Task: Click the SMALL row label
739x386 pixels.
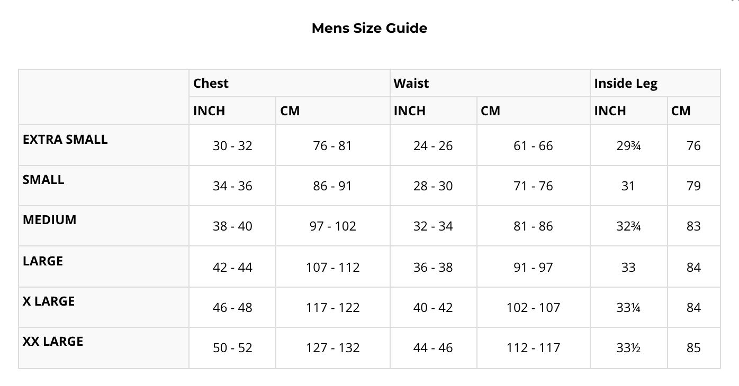Action: click(43, 180)
